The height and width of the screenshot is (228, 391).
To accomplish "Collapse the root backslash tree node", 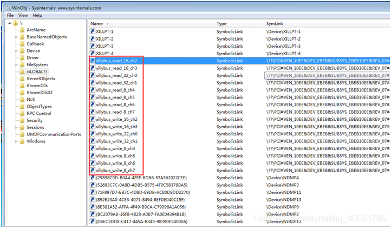I will click(x=9, y=23).
